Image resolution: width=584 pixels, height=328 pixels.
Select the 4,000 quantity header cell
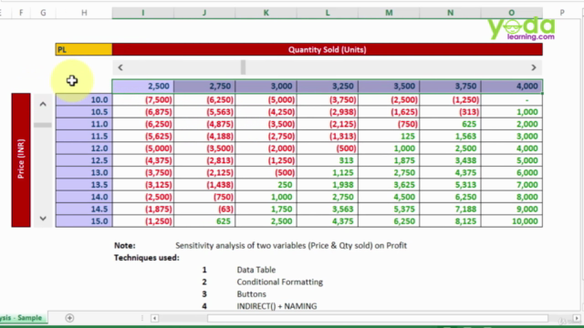[x=512, y=87]
